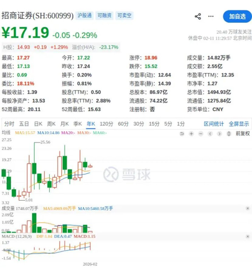This screenshot has width=252, height=269.
Task: Close the 成交量 volume indicator panel
Action: coord(247,208)
